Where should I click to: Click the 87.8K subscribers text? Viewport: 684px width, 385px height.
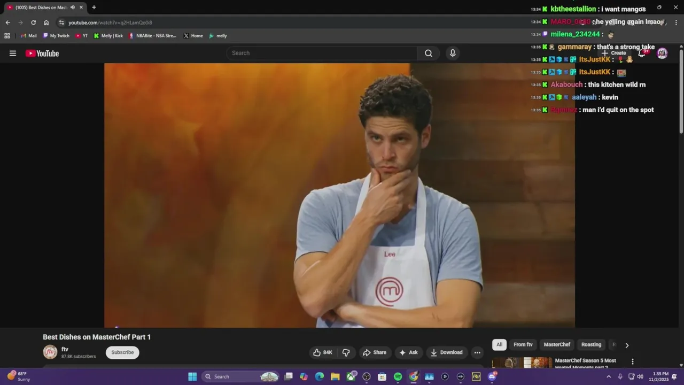pyautogui.click(x=79, y=356)
